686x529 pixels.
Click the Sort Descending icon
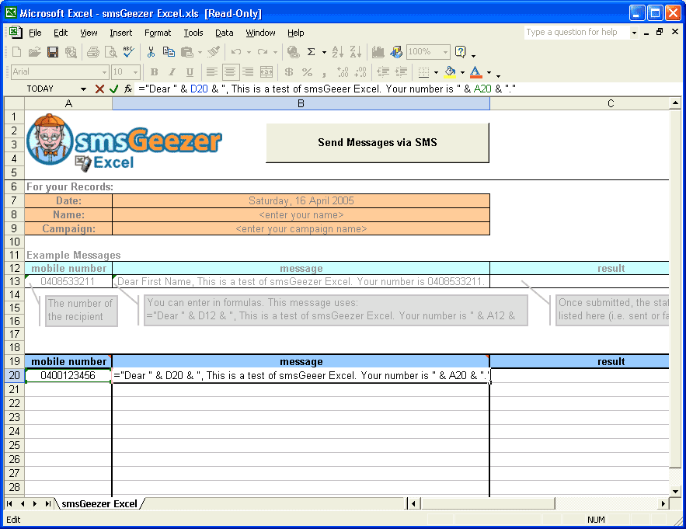356,52
